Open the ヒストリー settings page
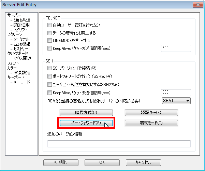This screenshot has width=205, height=171. (x=21, y=49)
